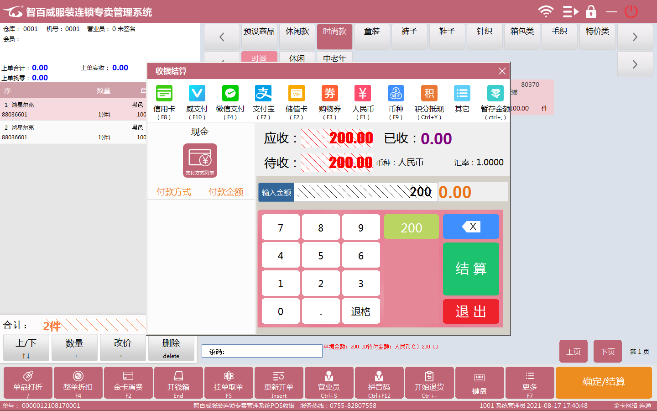Choose 微信支付 WeChat Pay icon

pyautogui.click(x=230, y=94)
